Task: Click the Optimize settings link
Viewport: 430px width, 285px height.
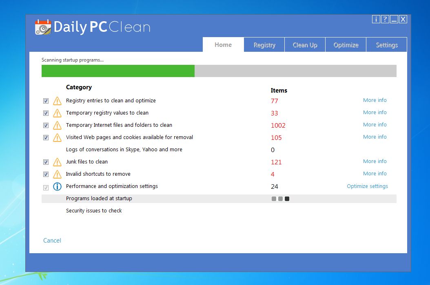Action: coord(367,186)
